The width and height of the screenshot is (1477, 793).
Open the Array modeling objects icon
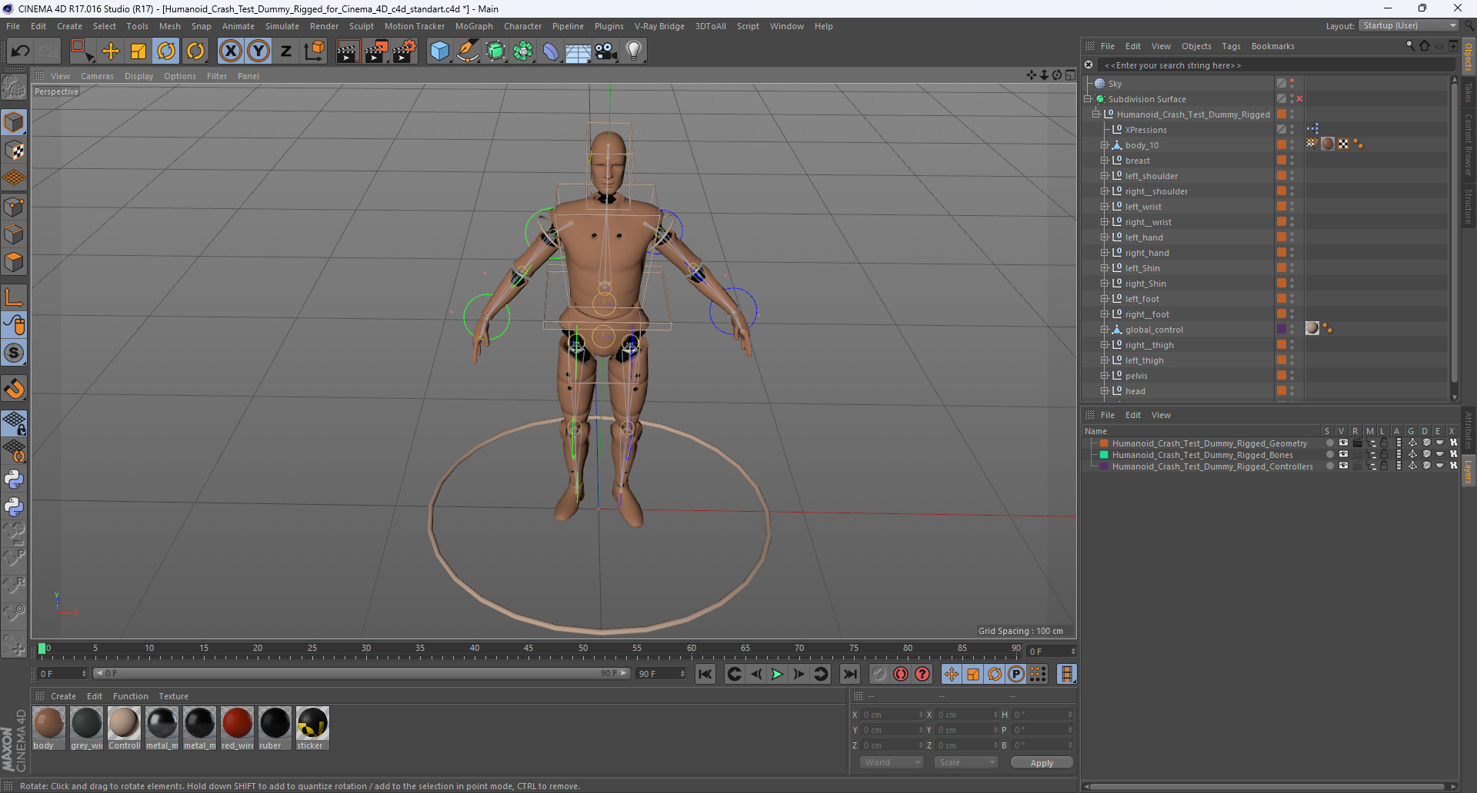pyautogui.click(x=523, y=51)
